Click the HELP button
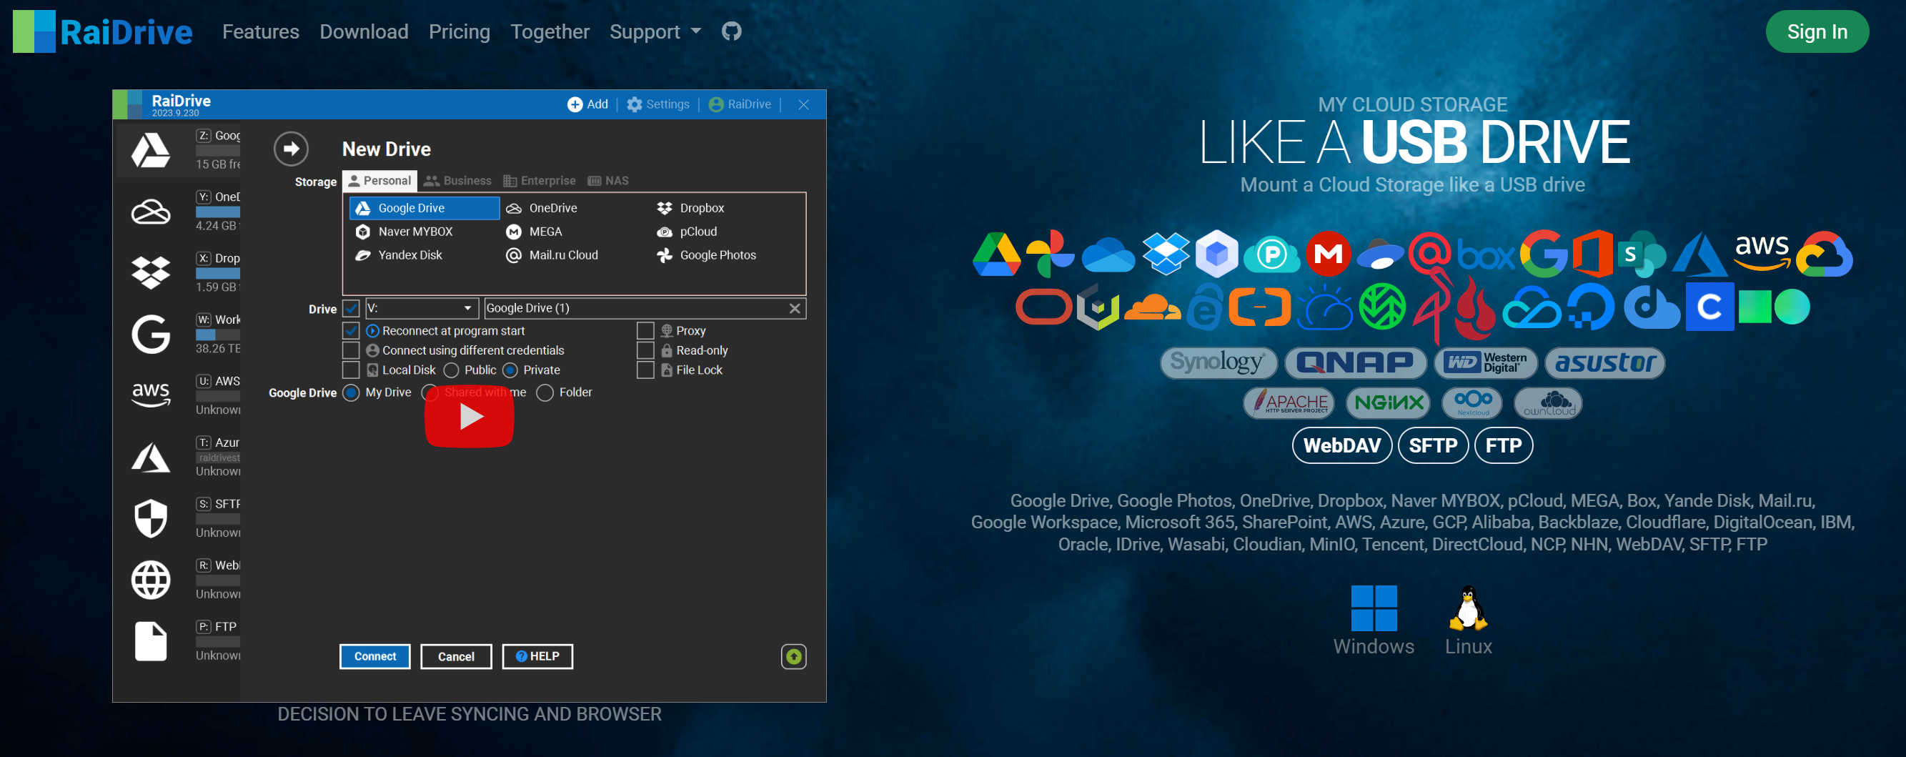Viewport: 1906px width, 757px height. pyautogui.click(x=537, y=655)
